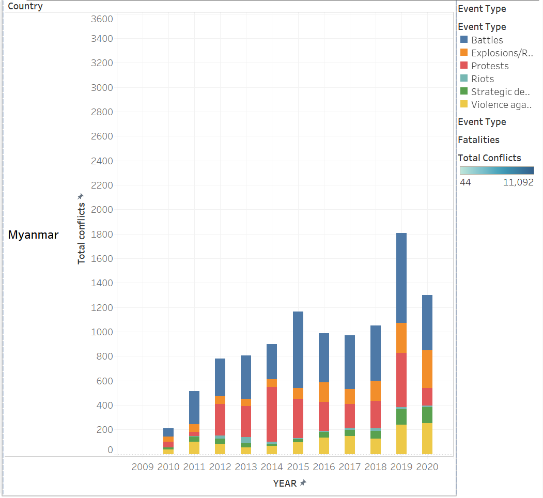543x498 pixels.
Task: Select the yellow segment of the 2019 bar
Action: 401,439
